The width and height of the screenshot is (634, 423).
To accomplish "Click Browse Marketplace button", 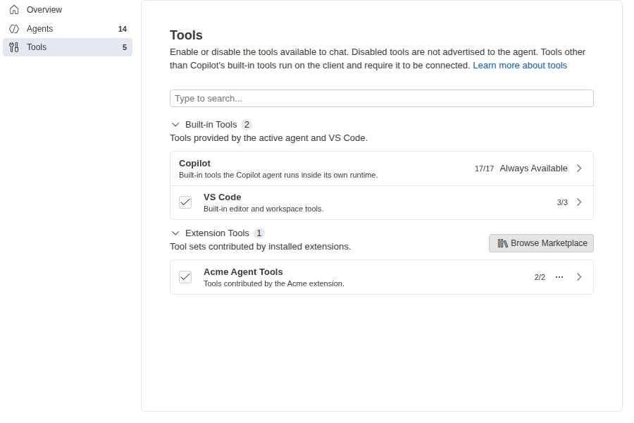I will 541,243.
